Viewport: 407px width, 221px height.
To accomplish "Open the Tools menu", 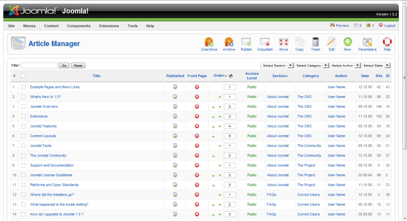I will pyautogui.click(x=132, y=26).
